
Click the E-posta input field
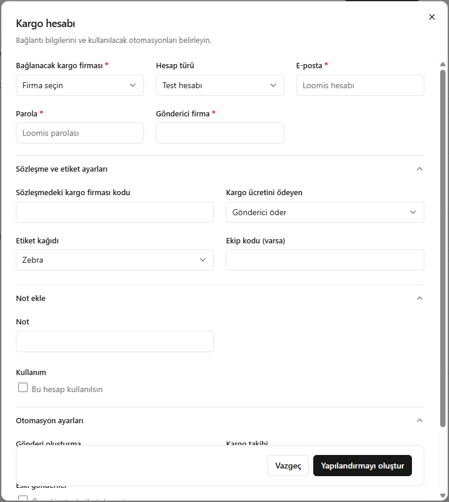pyautogui.click(x=360, y=85)
